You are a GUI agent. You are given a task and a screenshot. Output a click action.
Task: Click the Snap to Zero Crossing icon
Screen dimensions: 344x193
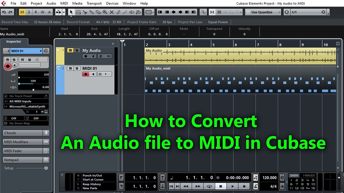coord(203,12)
